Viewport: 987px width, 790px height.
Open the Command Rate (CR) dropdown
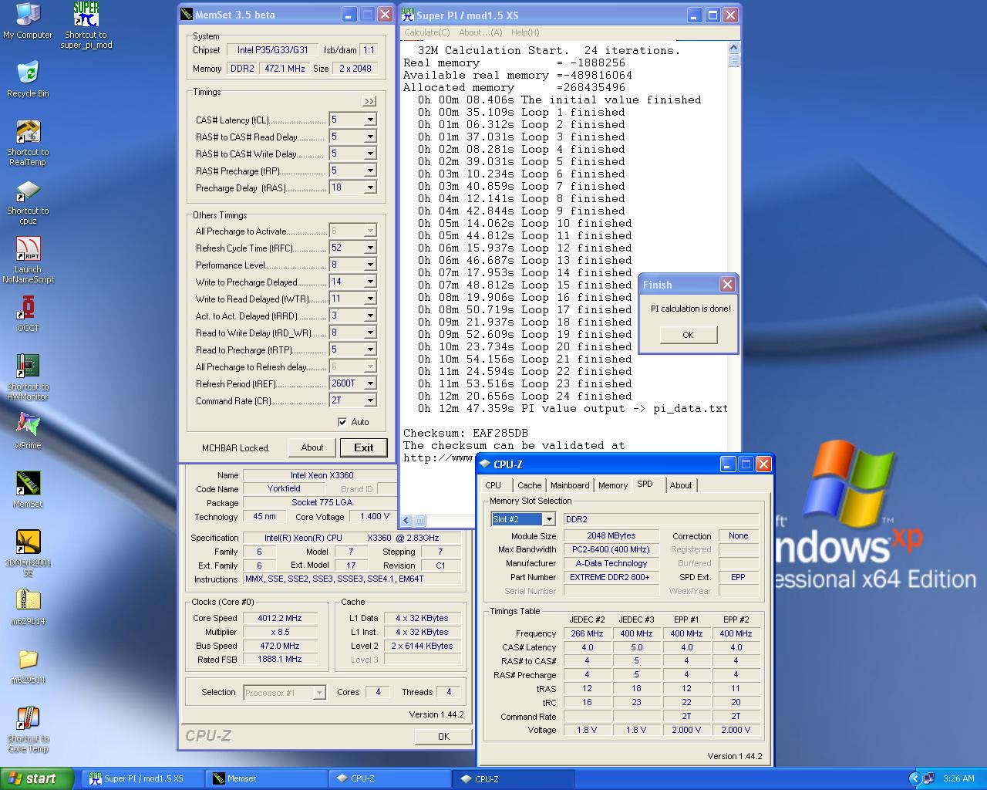point(370,400)
